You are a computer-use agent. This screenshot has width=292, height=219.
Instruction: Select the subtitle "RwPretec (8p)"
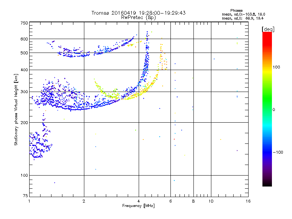pyautogui.click(x=138, y=18)
